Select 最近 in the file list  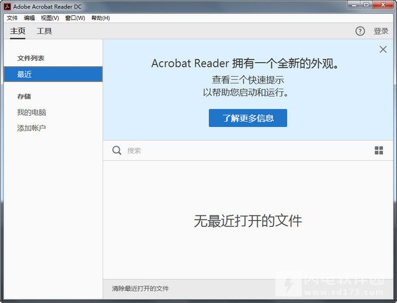pyautogui.click(x=53, y=74)
